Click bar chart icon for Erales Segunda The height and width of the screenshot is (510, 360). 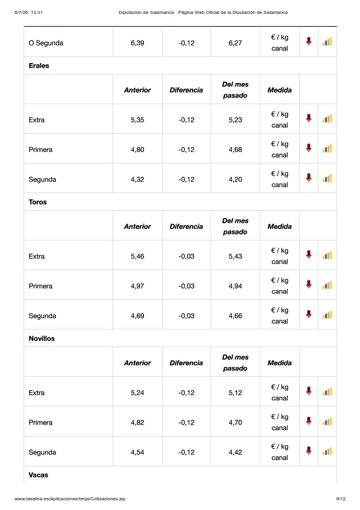327,178
